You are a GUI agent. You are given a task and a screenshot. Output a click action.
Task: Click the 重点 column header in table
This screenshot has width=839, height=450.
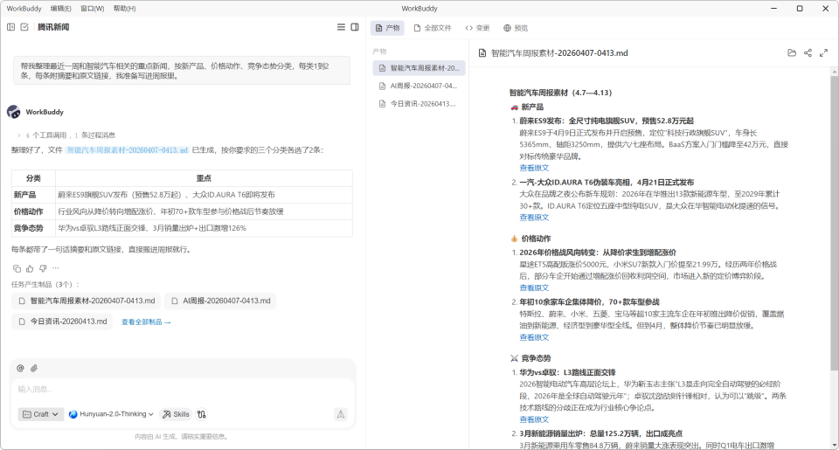(x=204, y=178)
